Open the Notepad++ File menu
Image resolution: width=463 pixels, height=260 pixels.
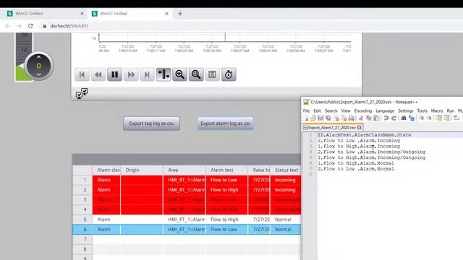pyautogui.click(x=306, y=110)
